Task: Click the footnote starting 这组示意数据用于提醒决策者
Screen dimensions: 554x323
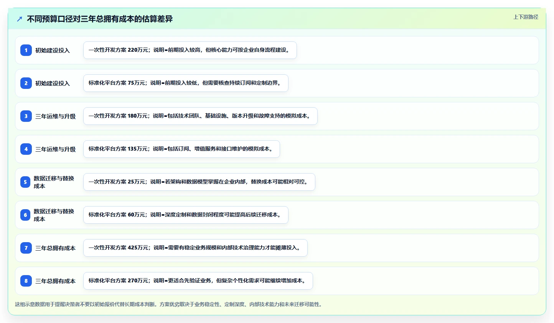Action: point(169,304)
